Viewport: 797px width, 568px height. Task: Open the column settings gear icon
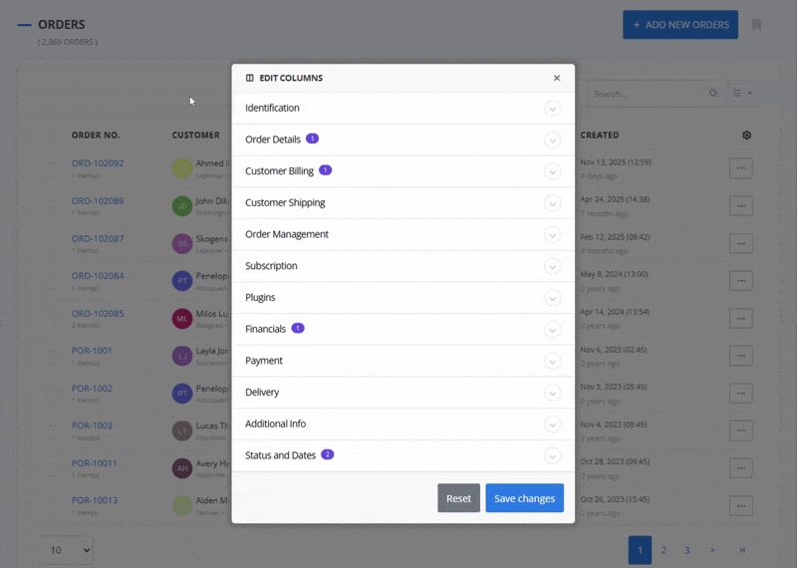(x=746, y=135)
